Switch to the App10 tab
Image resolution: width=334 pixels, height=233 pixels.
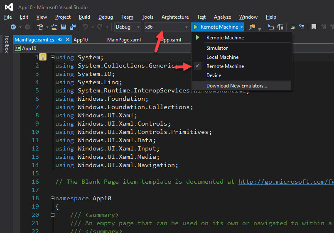pyautogui.click(x=81, y=40)
